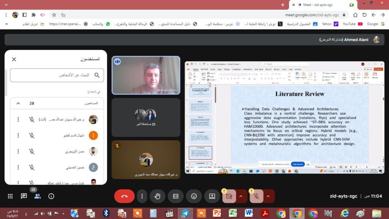Viewport: 389px width, 219px height.
Task: Open the Meet activities grid icon
Action: (x=10, y=196)
